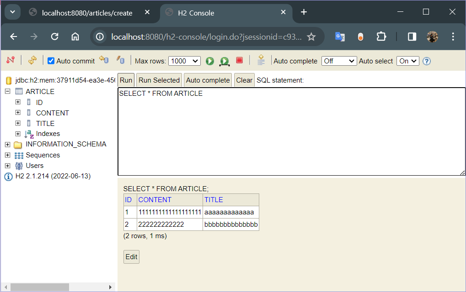Viewport: 466px width, 292px height.
Task: Collapse the ARTICLE table node
Action: pyautogui.click(x=8, y=91)
